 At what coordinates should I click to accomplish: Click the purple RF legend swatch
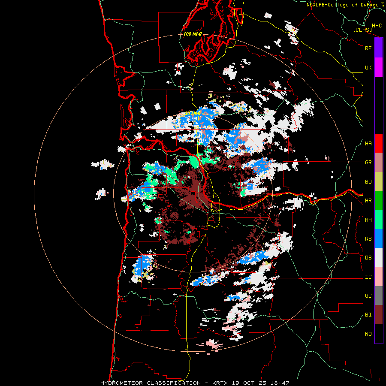(379, 48)
